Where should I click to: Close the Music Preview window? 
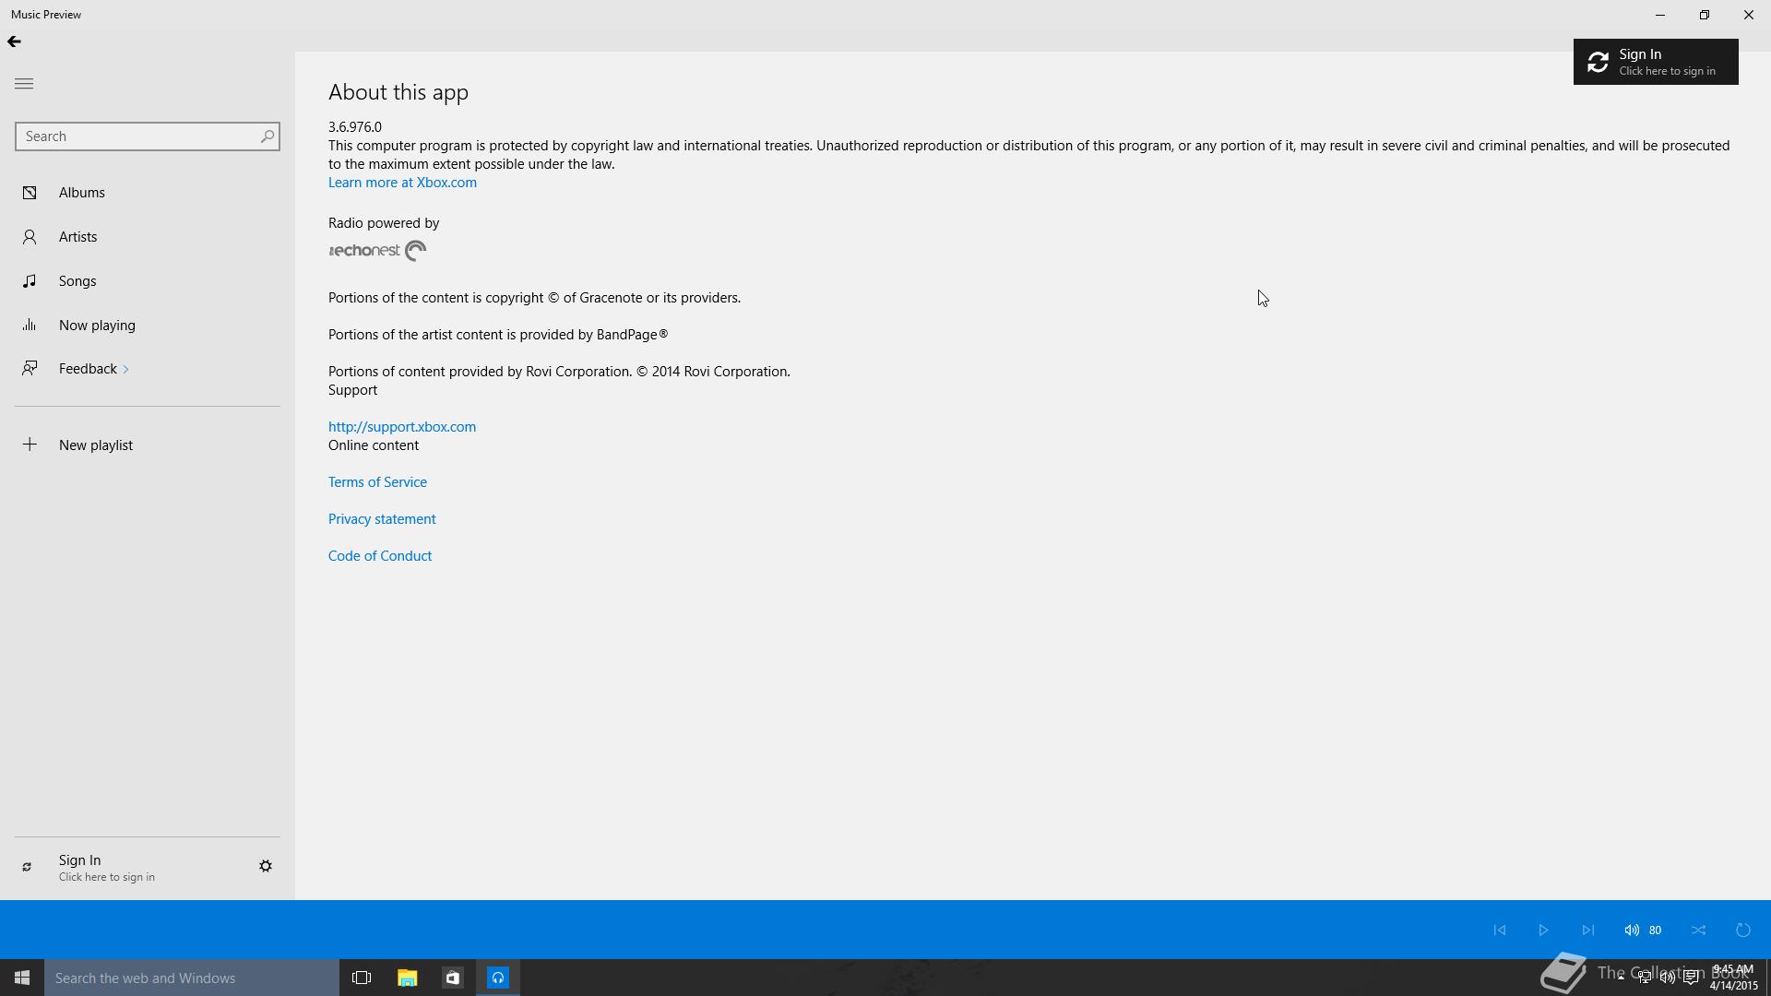[1749, 15]
